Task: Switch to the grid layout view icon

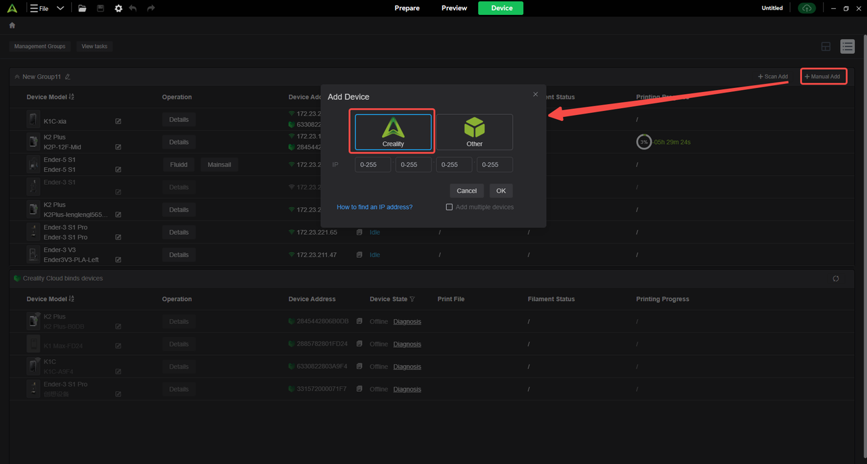Action: 826,46
